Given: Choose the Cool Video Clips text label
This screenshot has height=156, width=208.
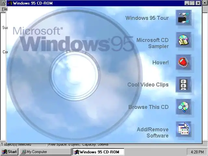Looking at the screenshot, I should (x=148, y=84).
